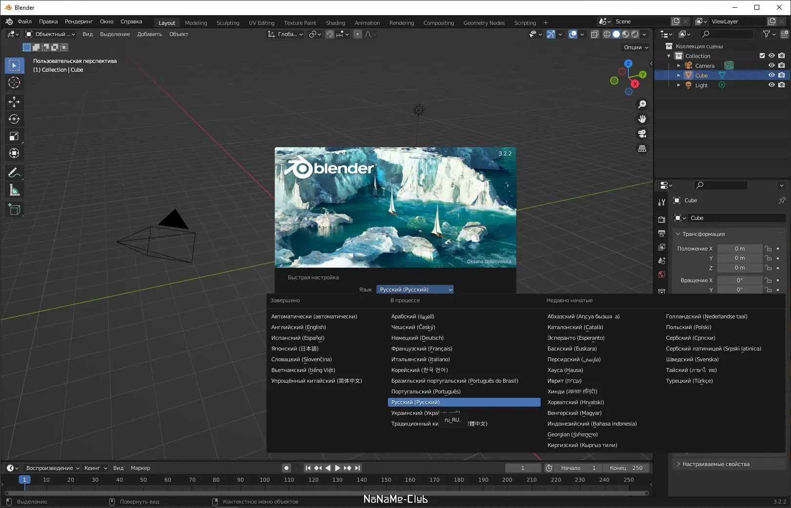Choose the Add Cube tool

[x=14, y=210]
